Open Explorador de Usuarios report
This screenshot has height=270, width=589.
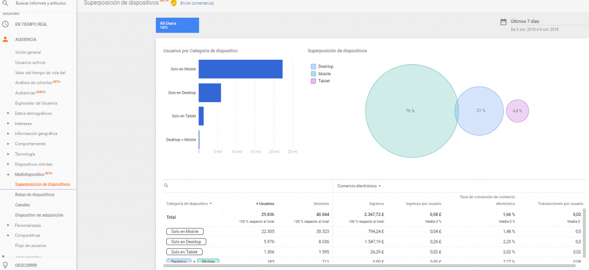tap(36, 103)
